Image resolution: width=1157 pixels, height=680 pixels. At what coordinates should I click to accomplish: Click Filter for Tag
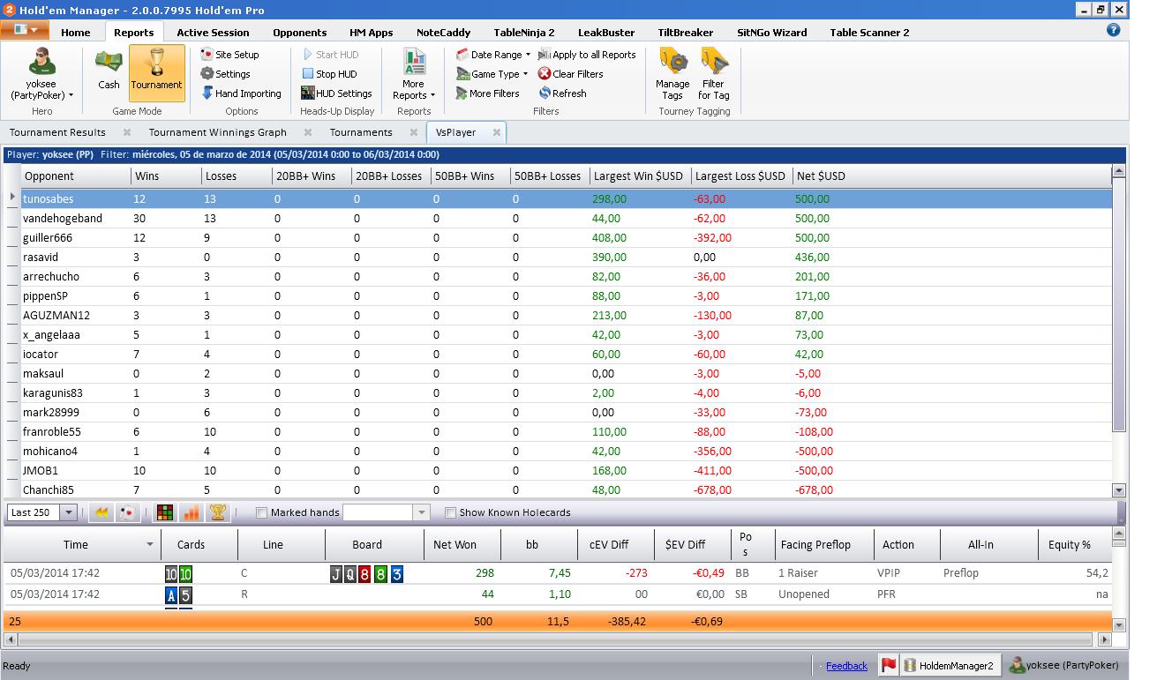(x=714, y=74)
